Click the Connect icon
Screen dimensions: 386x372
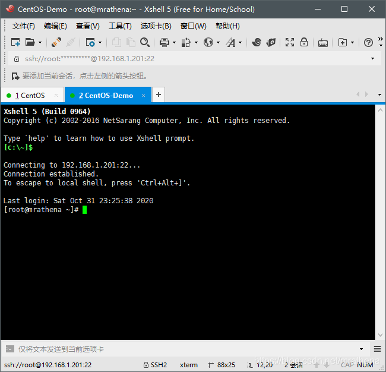pos(56,42)
